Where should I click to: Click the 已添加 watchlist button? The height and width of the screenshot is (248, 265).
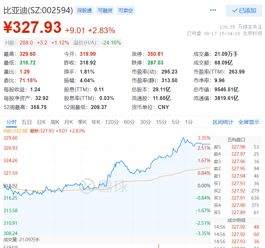pyautogui.click(x=244, y=11)
